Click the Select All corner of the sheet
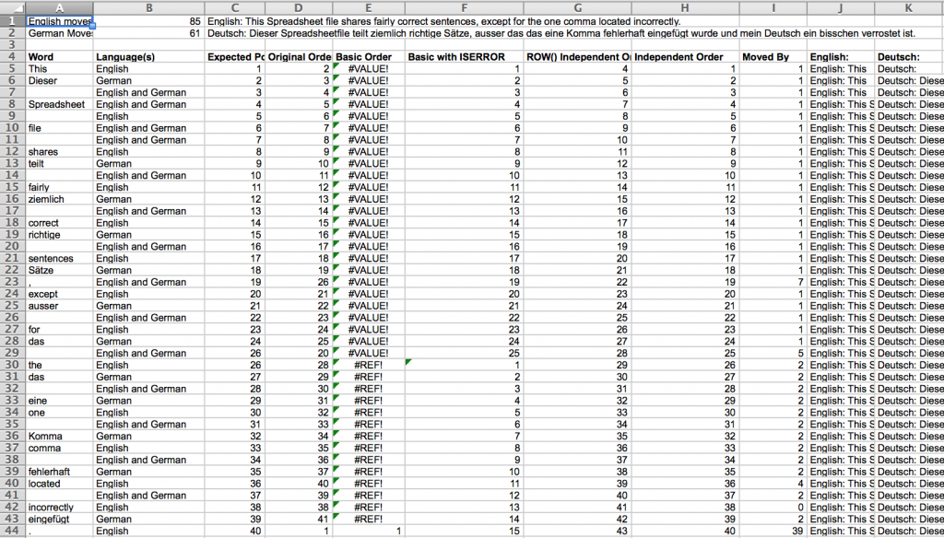The width and height of the screenshot is (944, 538). coord(13,7)
